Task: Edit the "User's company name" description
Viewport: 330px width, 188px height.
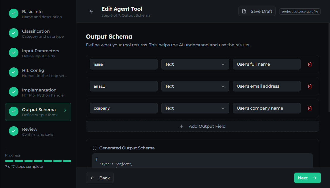Action: coord(267,108)
